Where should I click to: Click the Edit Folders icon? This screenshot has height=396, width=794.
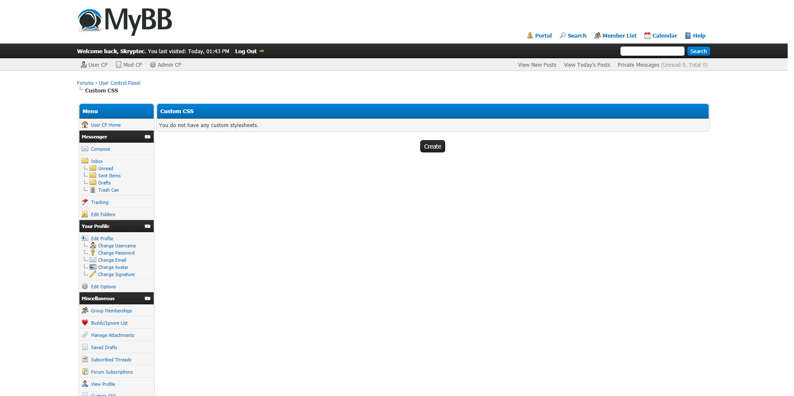click(85, 214)
